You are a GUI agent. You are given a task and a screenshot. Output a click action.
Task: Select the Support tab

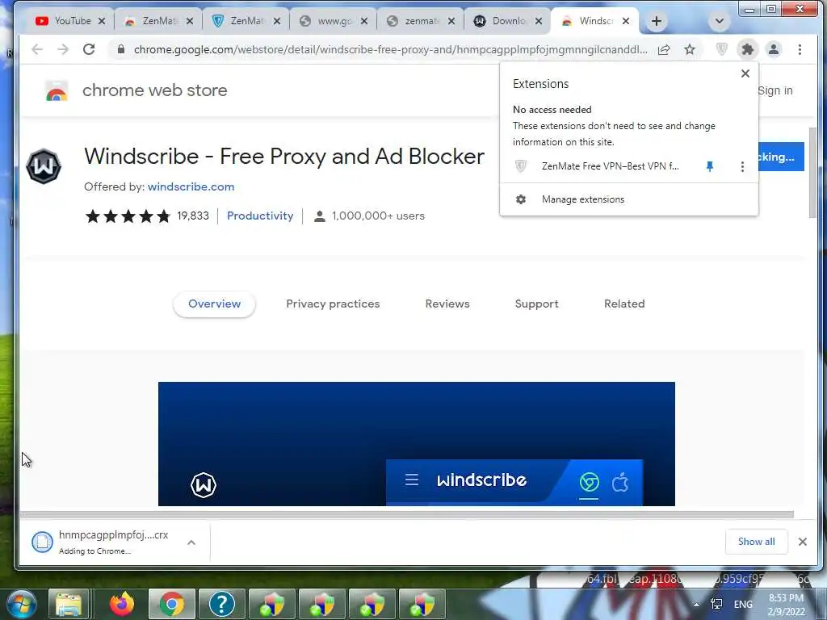(x=536, y=304)
